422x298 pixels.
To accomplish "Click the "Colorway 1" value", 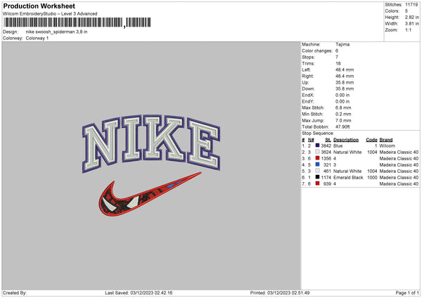I will pyautogui.click(x=37, y=38).
